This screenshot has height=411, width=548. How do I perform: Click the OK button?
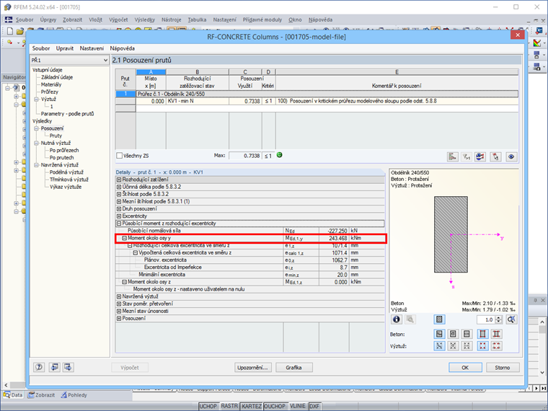465,367
